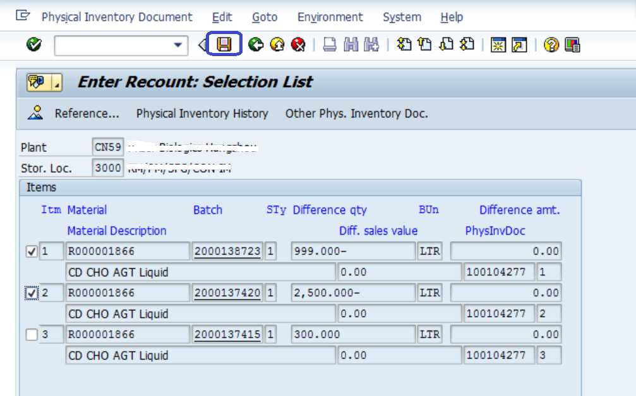Screen dimensions: 636x396
Task: Click batch 2000138723
Action: (x=227, y=252)
